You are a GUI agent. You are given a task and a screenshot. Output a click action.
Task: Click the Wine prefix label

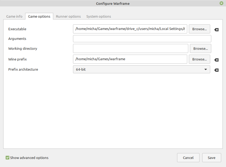[x=17, y=59]
